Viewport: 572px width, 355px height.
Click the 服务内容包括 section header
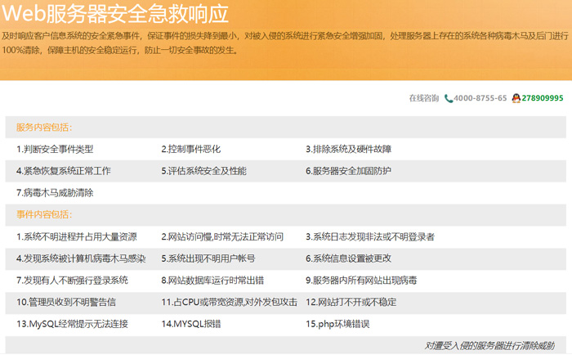click(44, 128)
